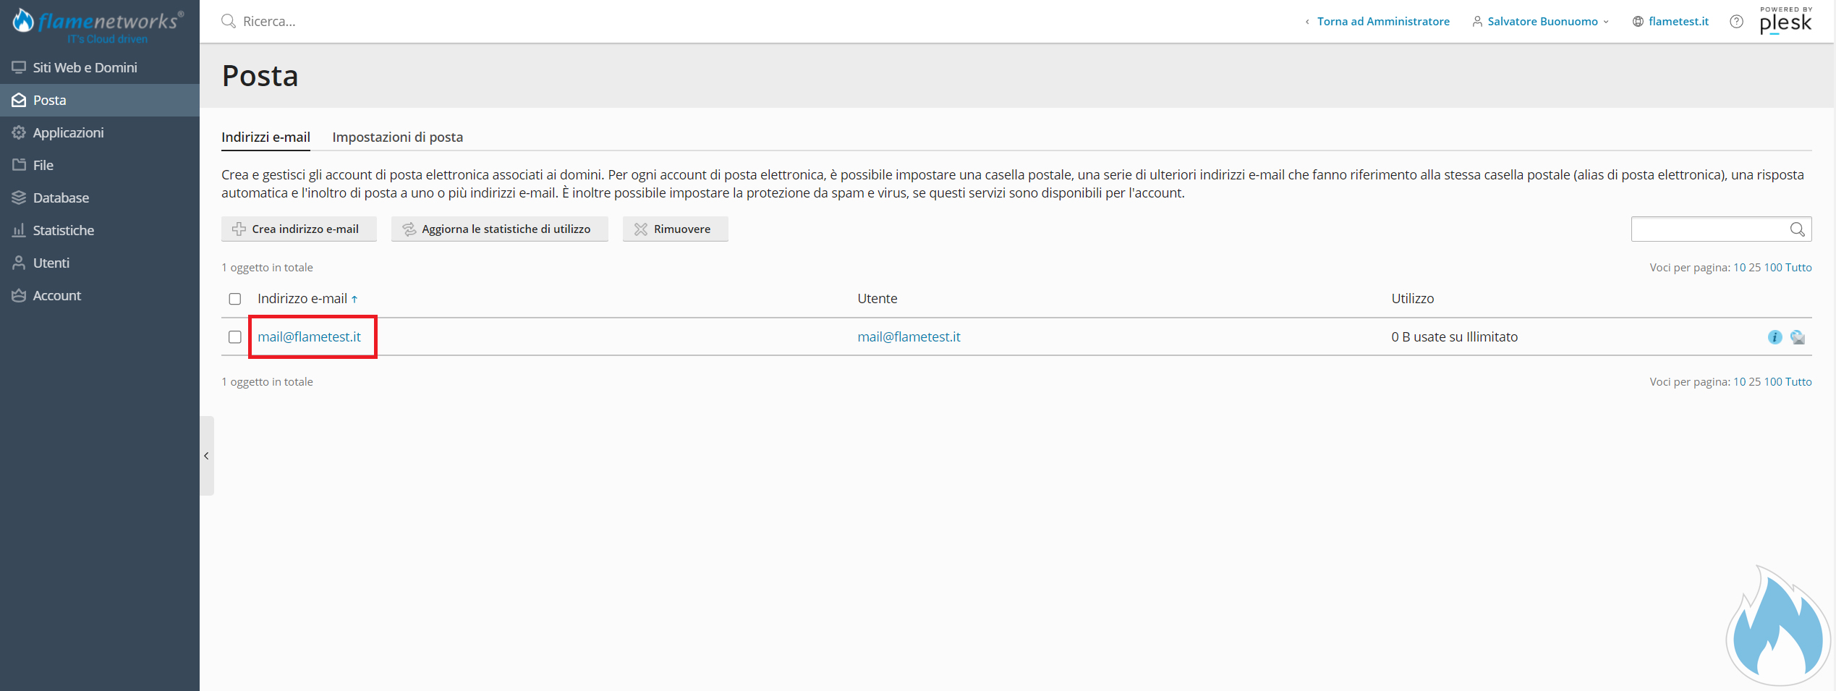Check the box for mail@flametest.it row

click(x=235, y=337)
